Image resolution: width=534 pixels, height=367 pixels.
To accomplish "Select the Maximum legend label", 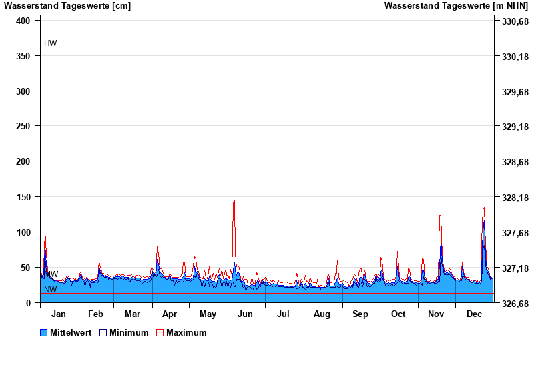I will (x=186, y=332).
